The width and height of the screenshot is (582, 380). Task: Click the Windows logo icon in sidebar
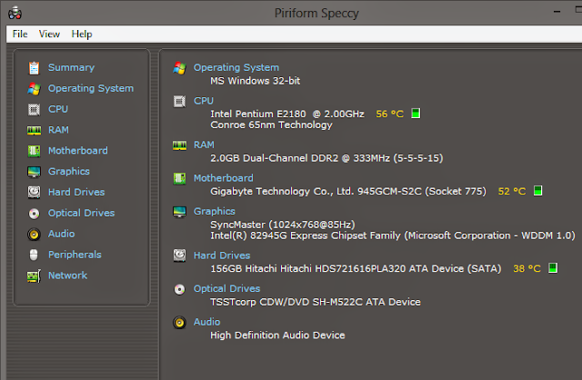point(34,88)
